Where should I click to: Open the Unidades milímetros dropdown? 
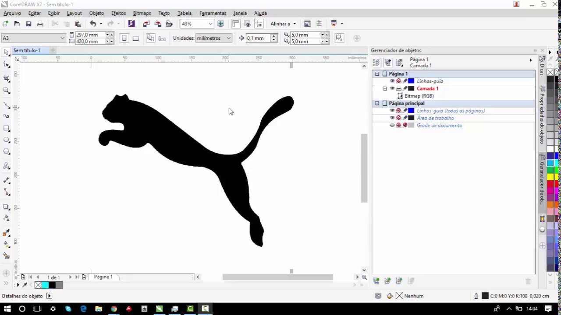[x=228, y=38]
